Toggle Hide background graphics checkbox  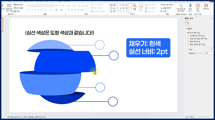point(188,44)
